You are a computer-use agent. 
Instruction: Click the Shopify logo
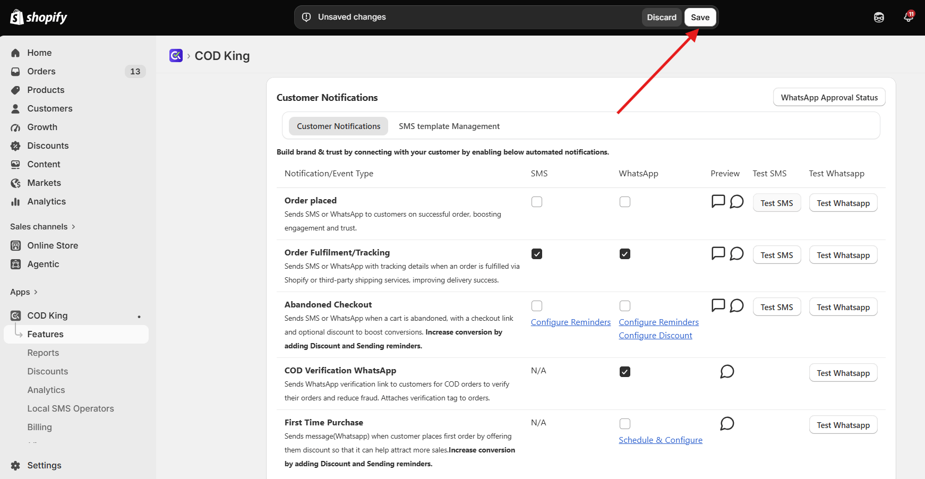pyautogui.click(x=39, y=17)
